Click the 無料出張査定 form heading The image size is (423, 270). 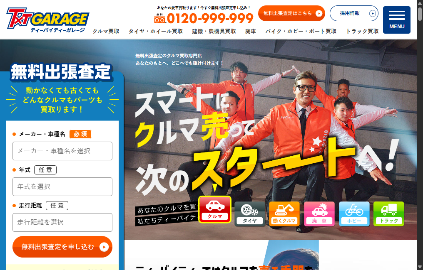click(x=61, y=72)
